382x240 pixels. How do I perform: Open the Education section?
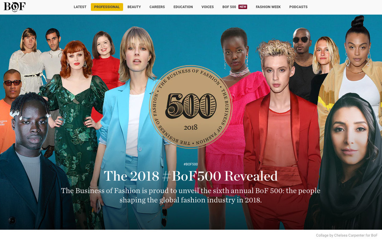click(183, 7)
